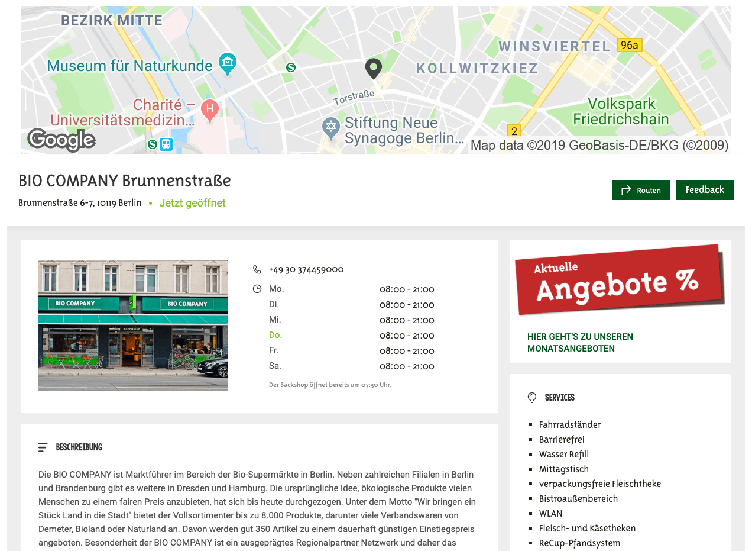Open the BIO COMPANY storefront photo
Image resolution: width=752 pixels, height=551 pixels.
133,326
